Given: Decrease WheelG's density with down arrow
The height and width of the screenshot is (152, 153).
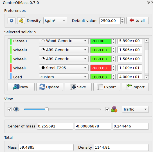Looking at the screenshot, I should 113,60.
